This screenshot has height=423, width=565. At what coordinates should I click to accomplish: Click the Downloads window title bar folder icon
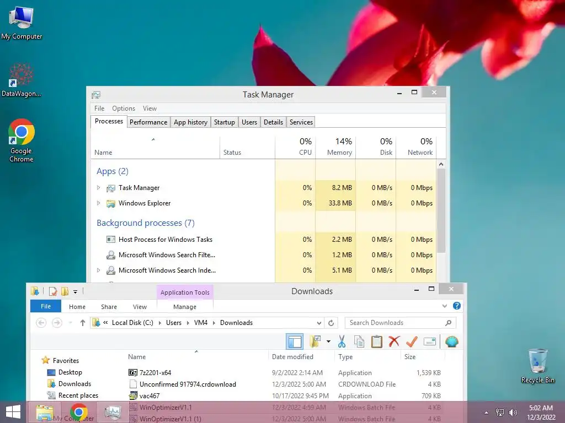pos(35,291)
